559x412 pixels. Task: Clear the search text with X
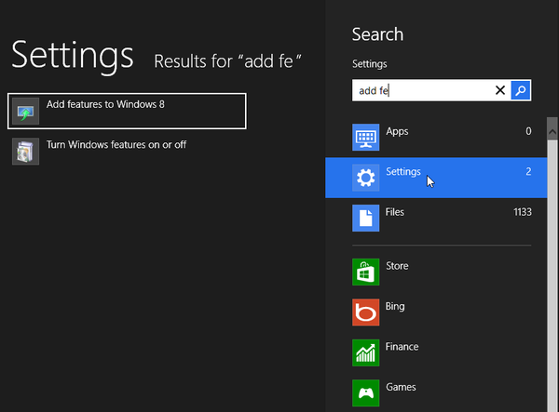point(500,90)
